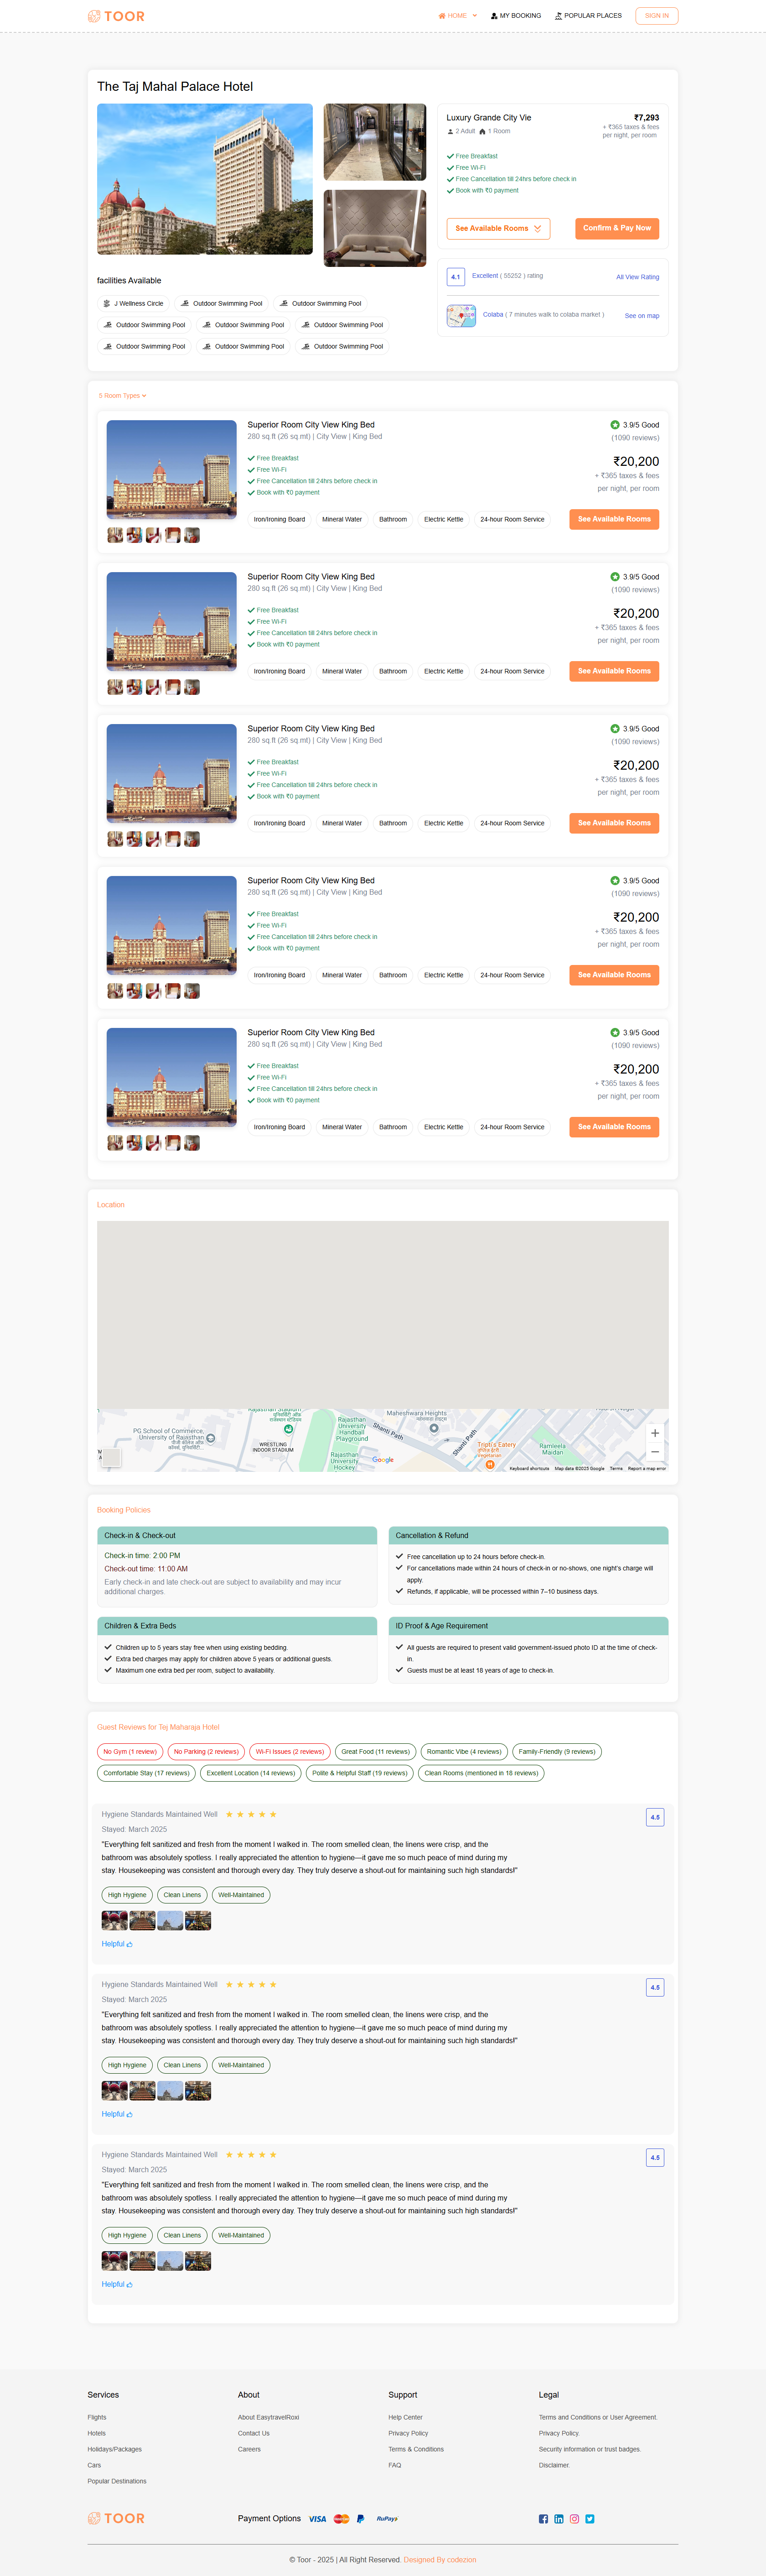Click the Maheshwara Heights map marker
Viewport: 766px width, 2576px height.
coord(434,1428)
